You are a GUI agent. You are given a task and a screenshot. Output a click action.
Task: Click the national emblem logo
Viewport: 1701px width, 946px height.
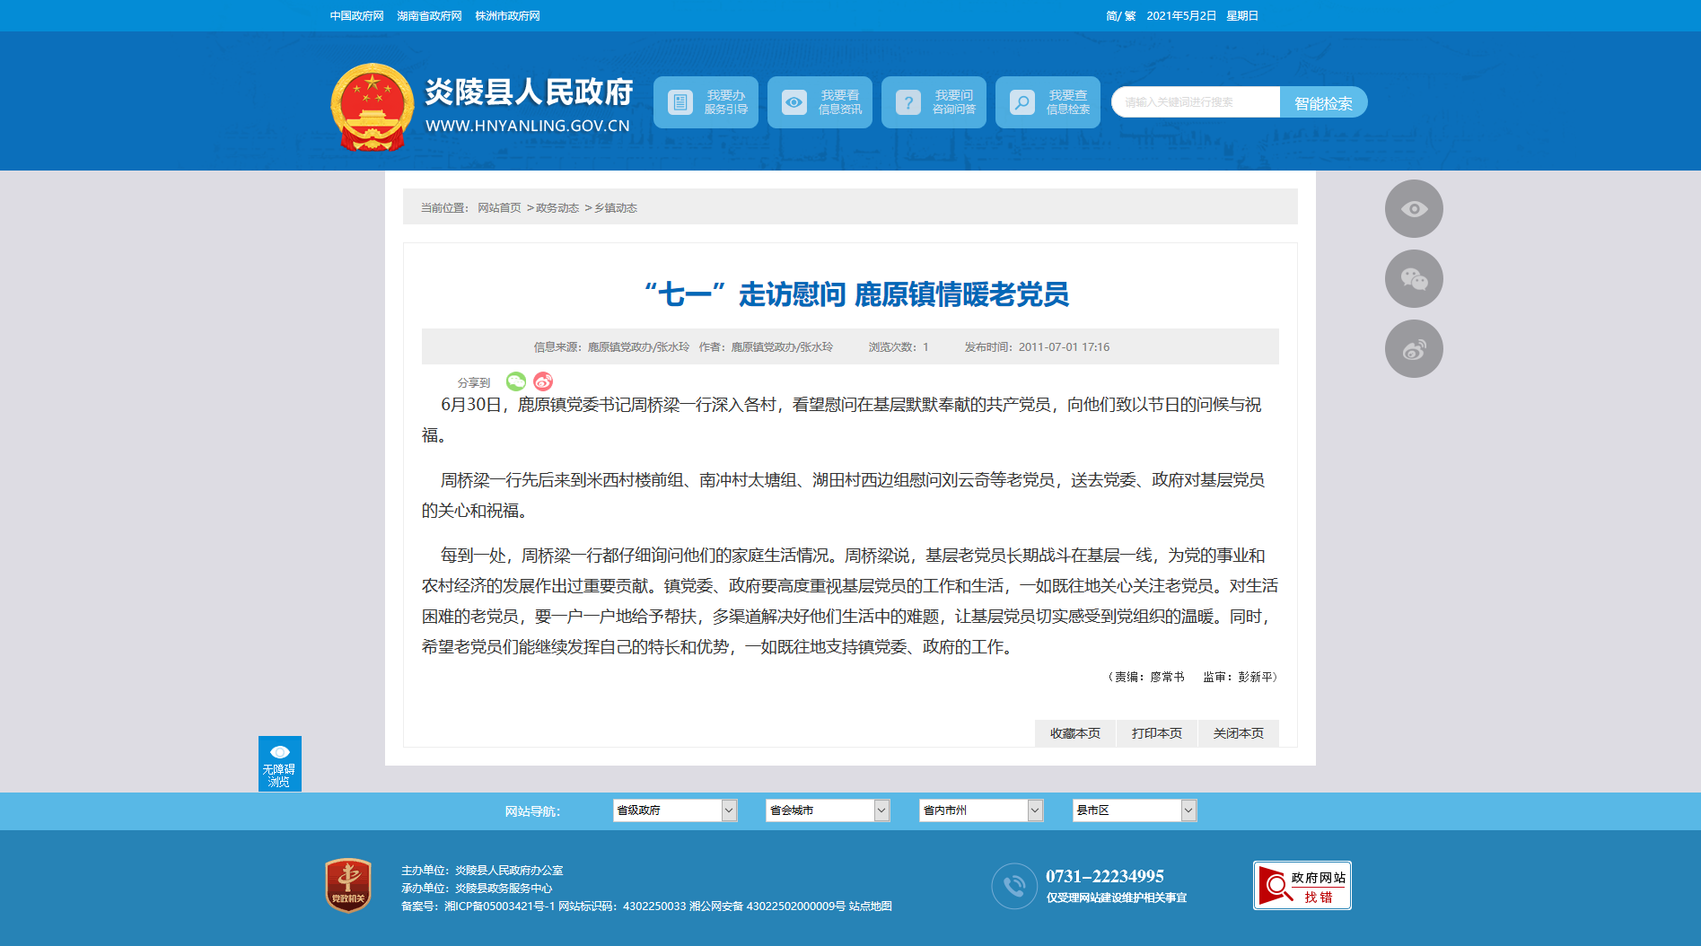pyautogui.click(x=372, y=107)
